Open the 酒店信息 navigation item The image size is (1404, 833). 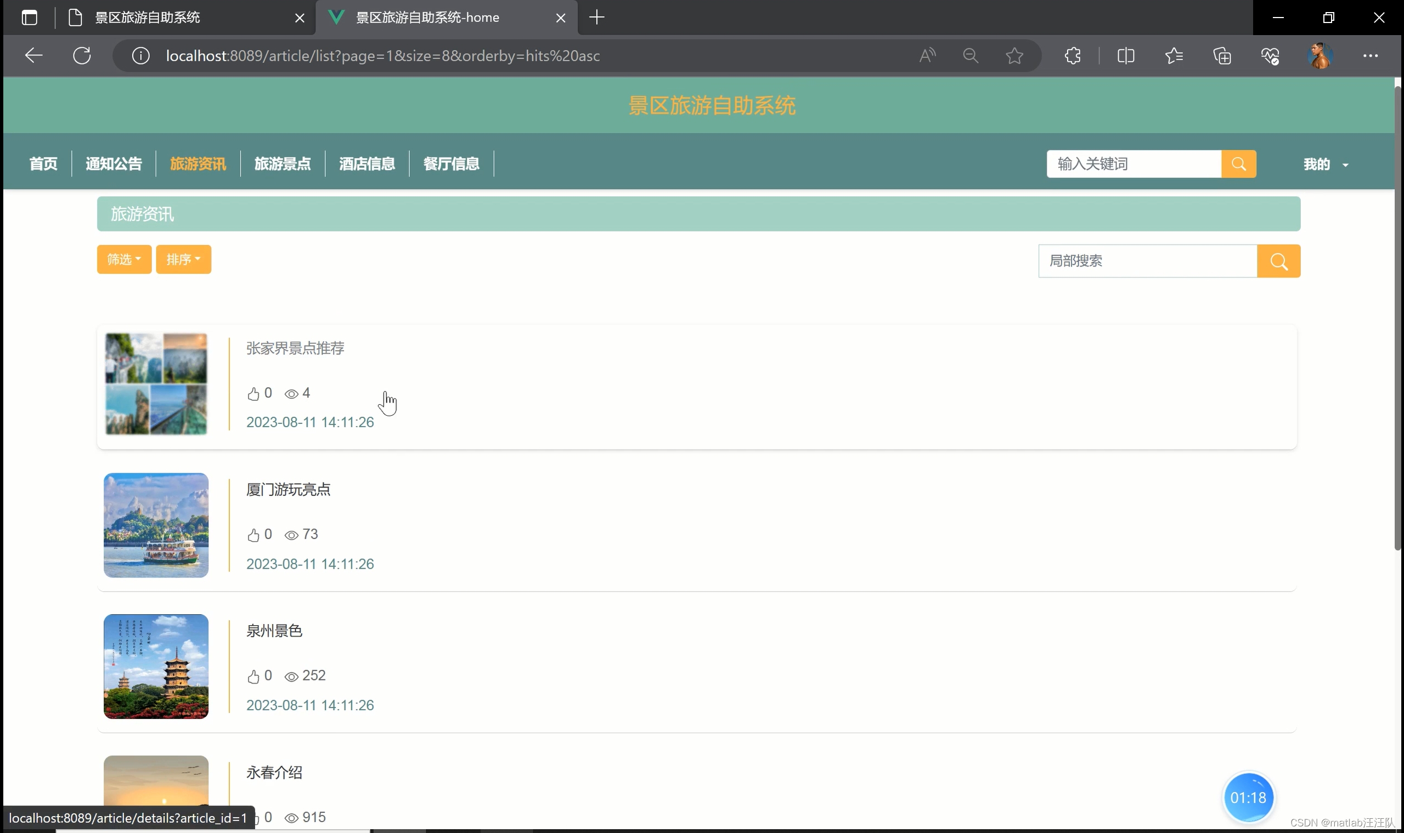tap(366, 164)
